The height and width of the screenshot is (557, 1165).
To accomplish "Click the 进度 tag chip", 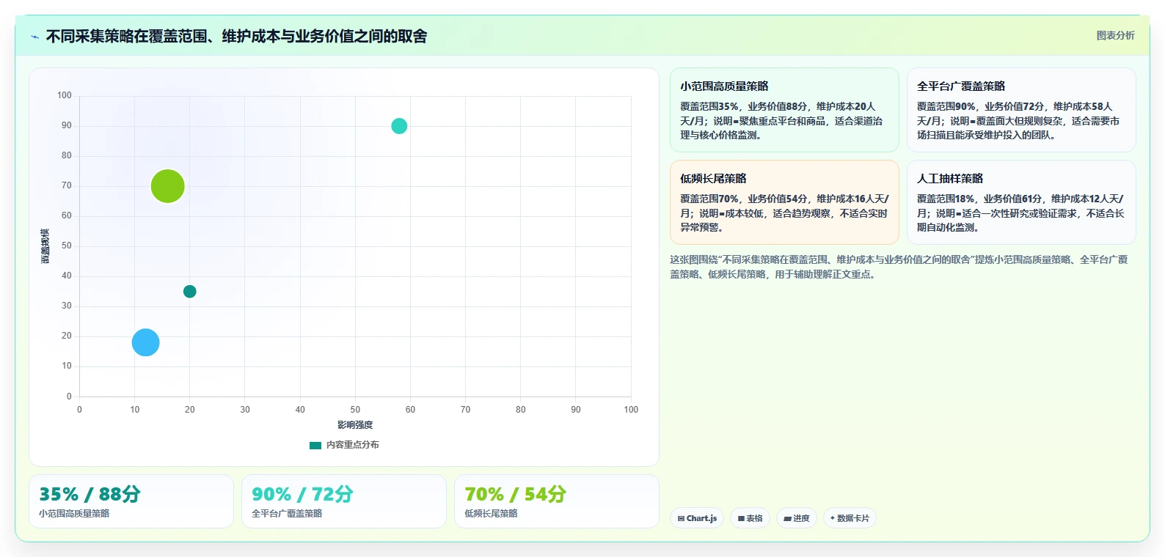I will pyautogui.click(x=797, y=518).
